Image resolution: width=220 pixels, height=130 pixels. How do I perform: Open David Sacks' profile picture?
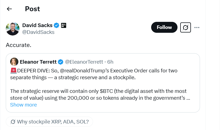pyautogui.click(x=13, y=29)
